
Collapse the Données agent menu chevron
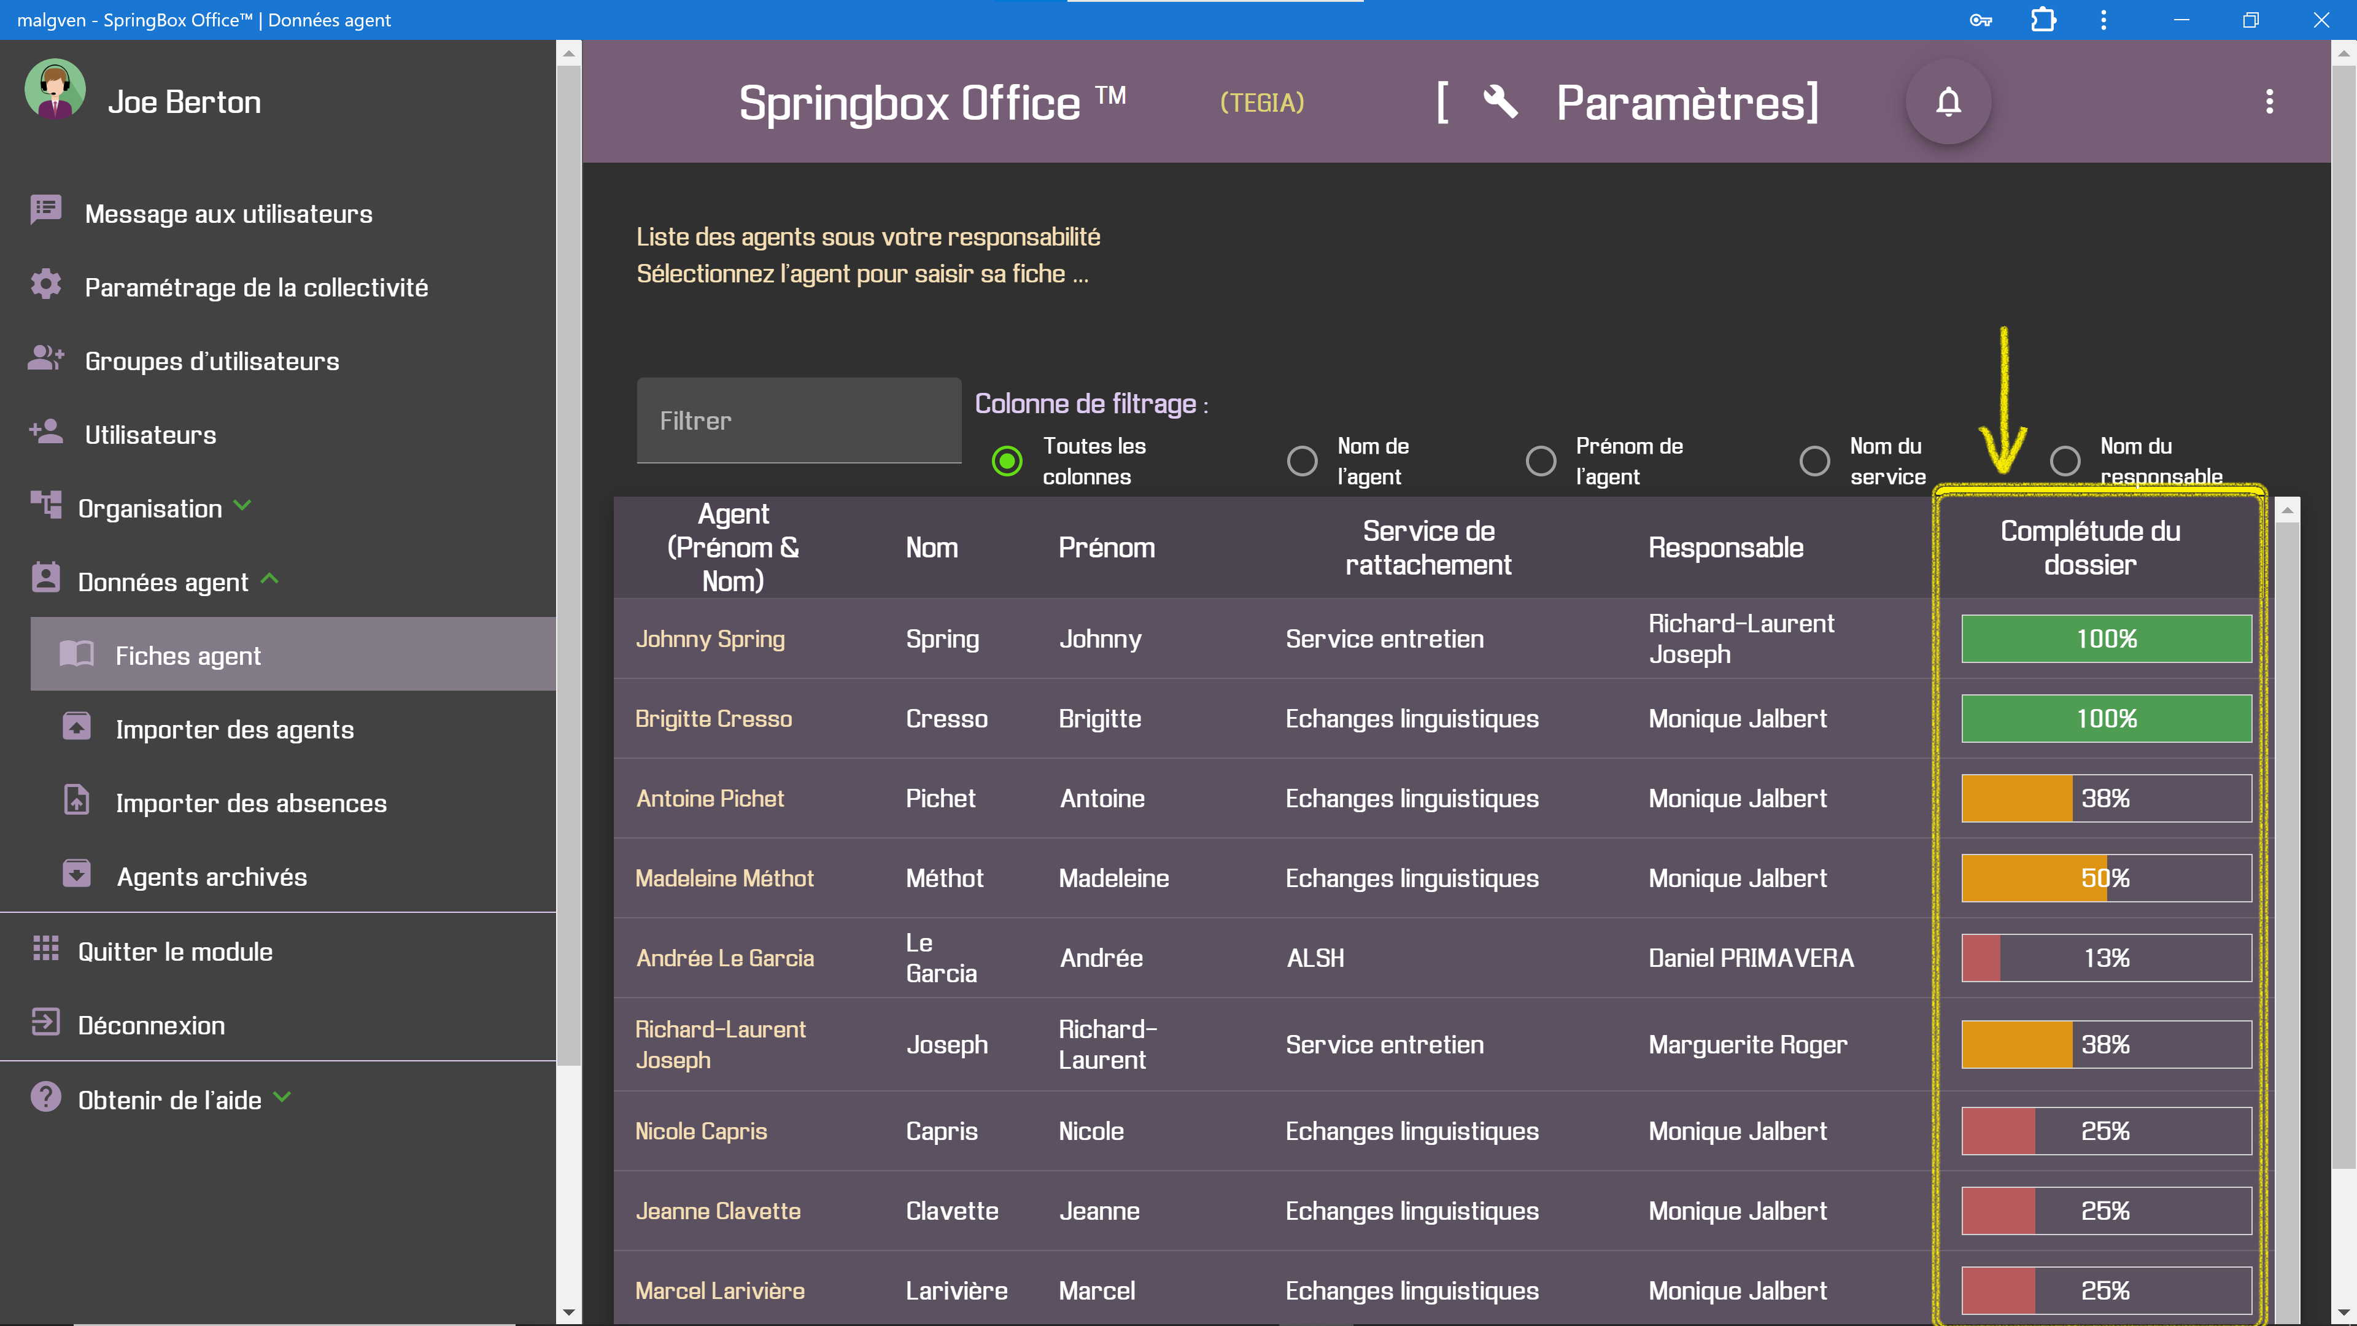(x=270, y=578)
